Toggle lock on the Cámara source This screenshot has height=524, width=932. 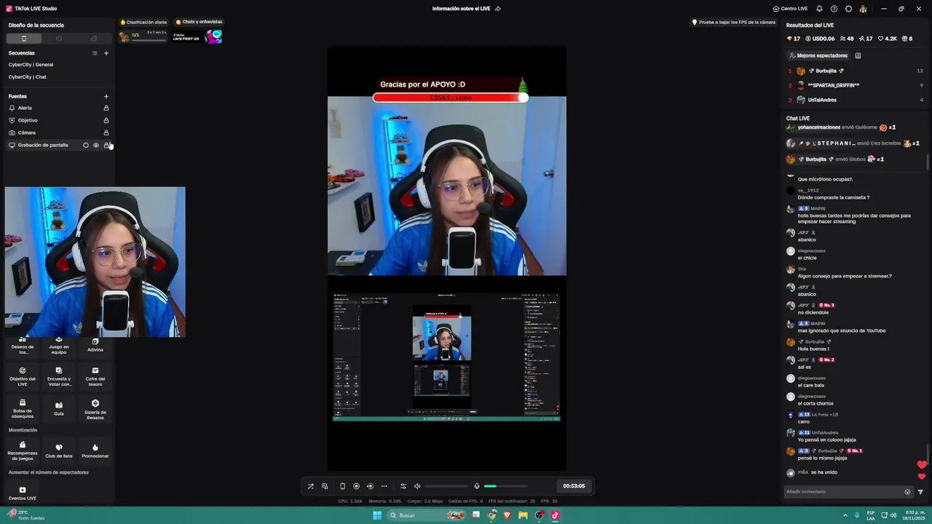[106, 132]
